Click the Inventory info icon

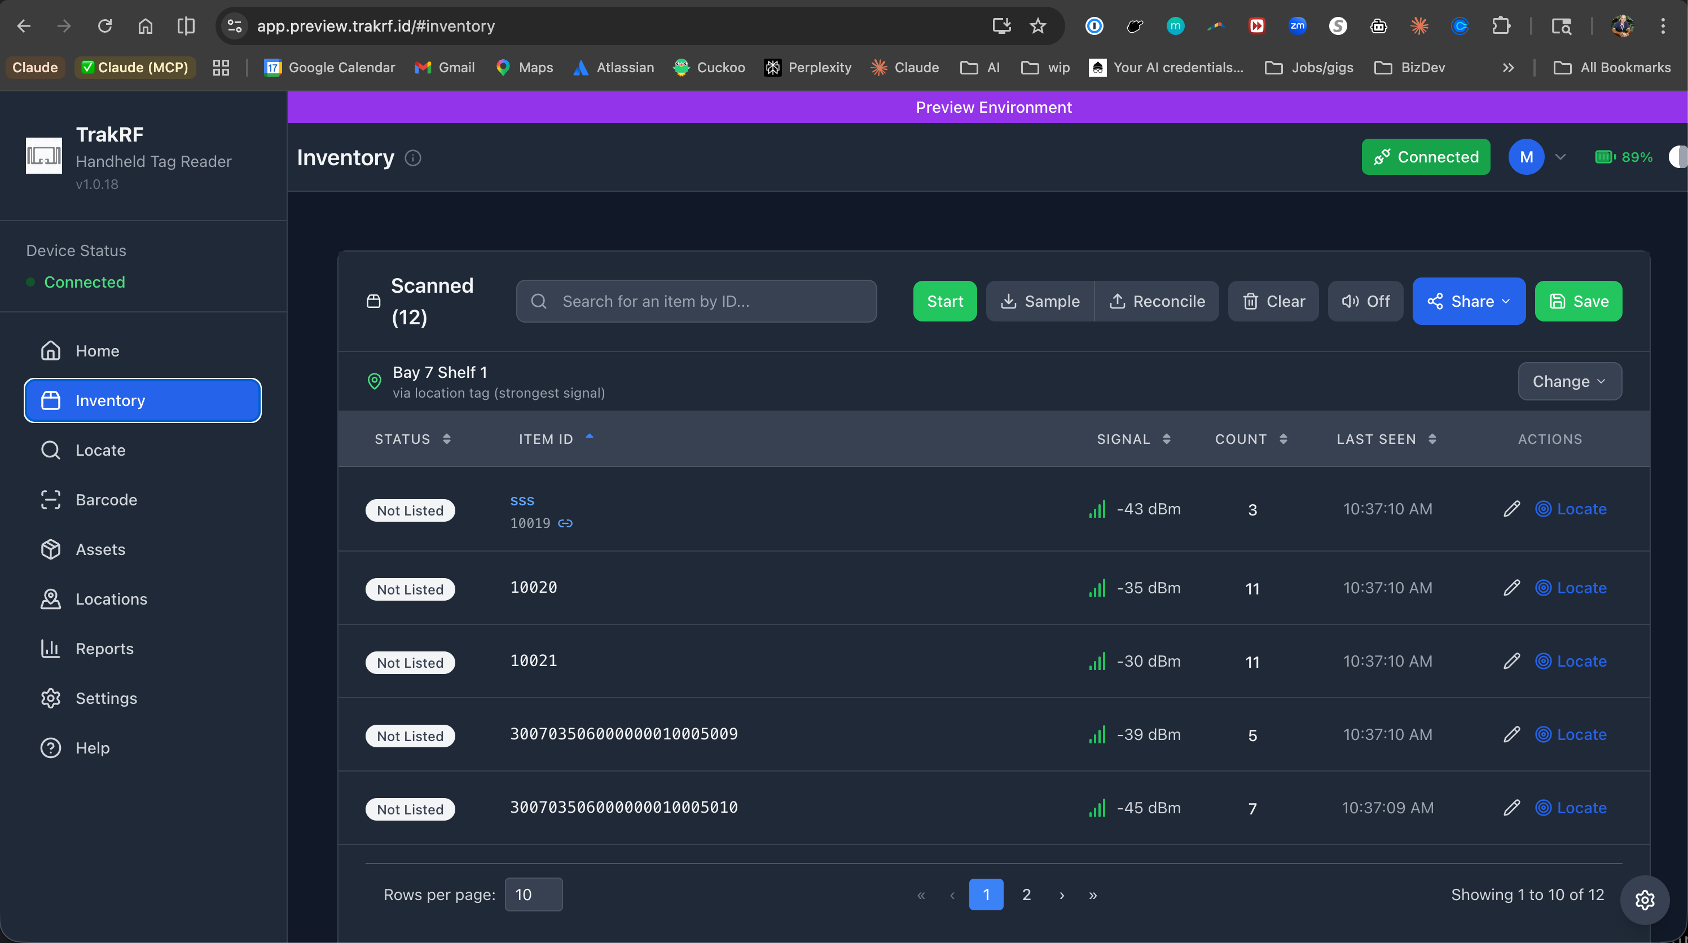tap(413, 158)
